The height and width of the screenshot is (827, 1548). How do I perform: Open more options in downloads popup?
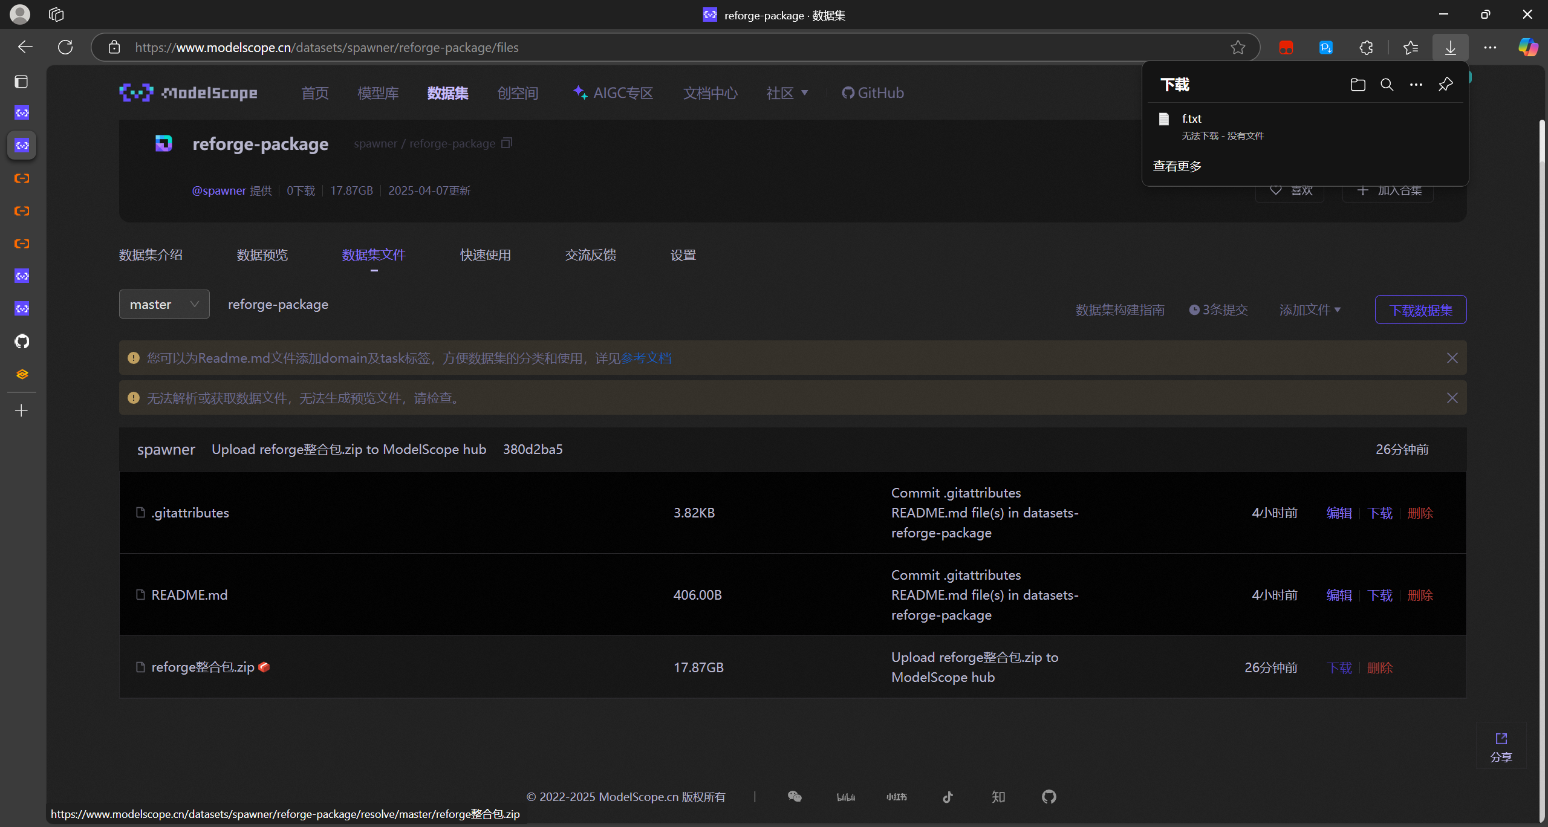[x=1416, y=85]
